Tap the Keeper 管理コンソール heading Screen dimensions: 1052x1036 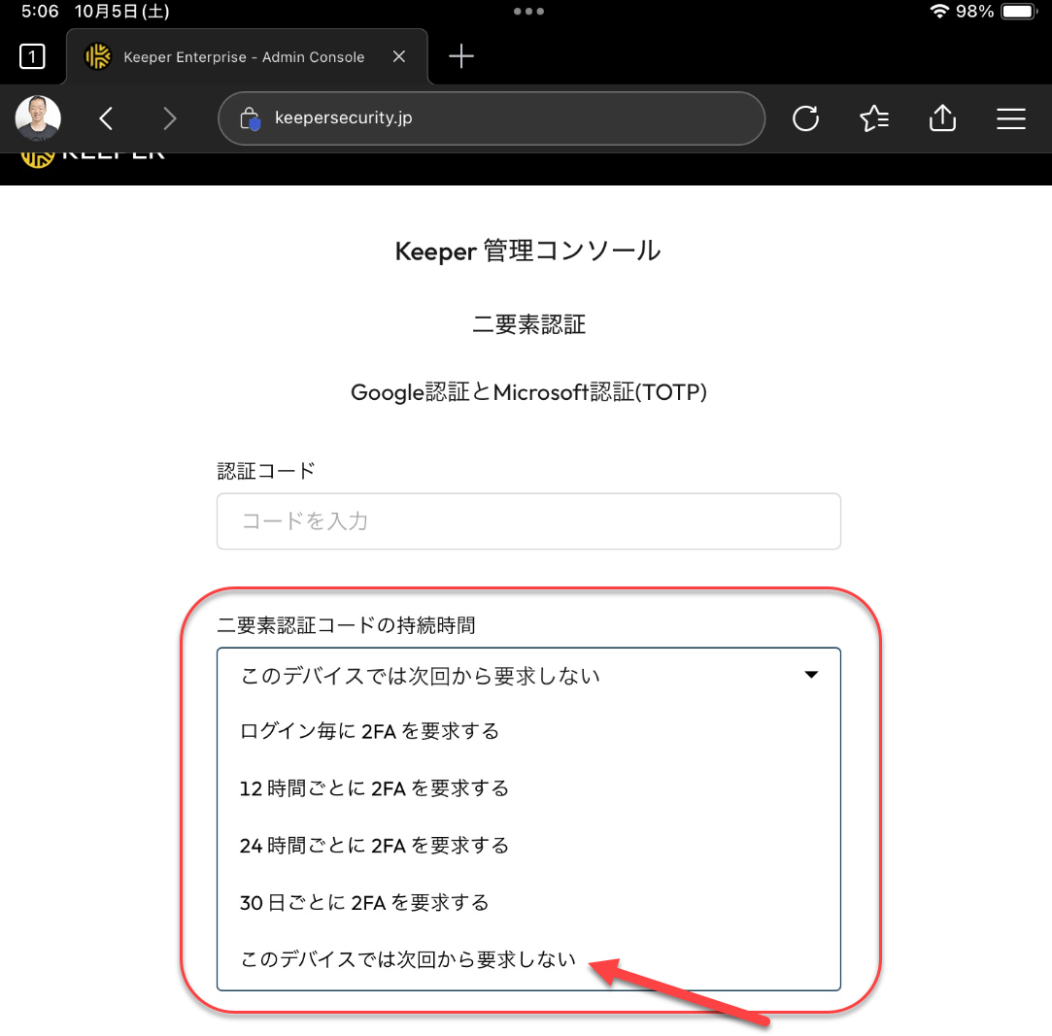coord(528,251)
